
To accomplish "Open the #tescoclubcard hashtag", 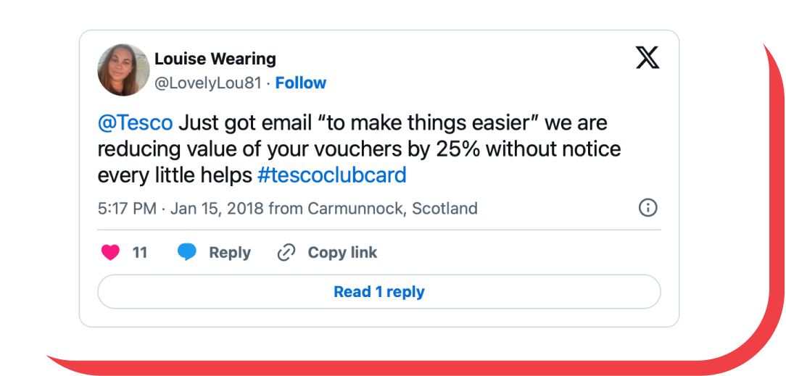I will (331, 175).
